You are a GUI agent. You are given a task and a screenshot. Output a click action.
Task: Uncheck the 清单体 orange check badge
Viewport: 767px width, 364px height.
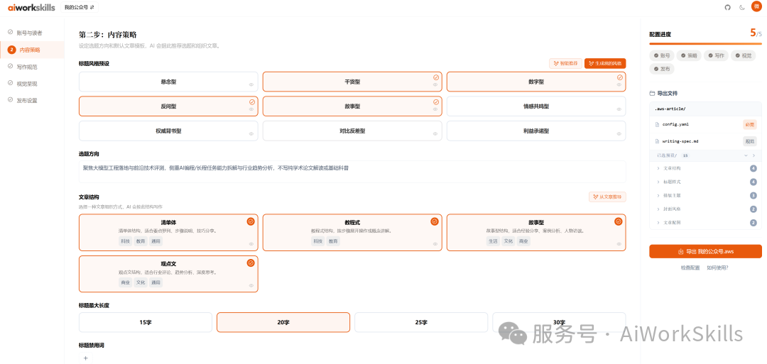point(251,221)
